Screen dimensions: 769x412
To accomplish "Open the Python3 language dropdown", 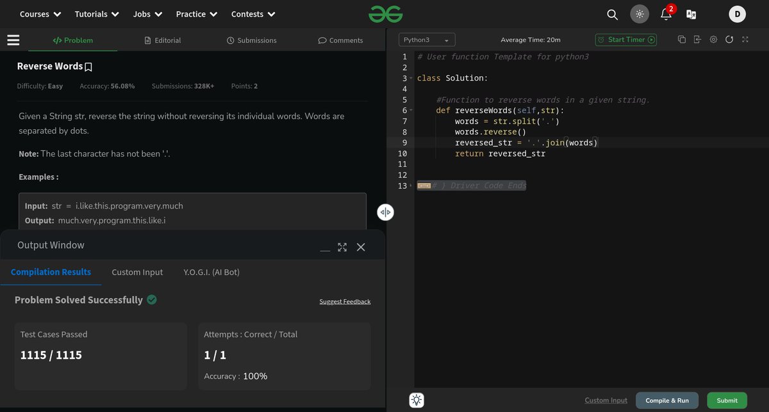I will pos(427,40).
